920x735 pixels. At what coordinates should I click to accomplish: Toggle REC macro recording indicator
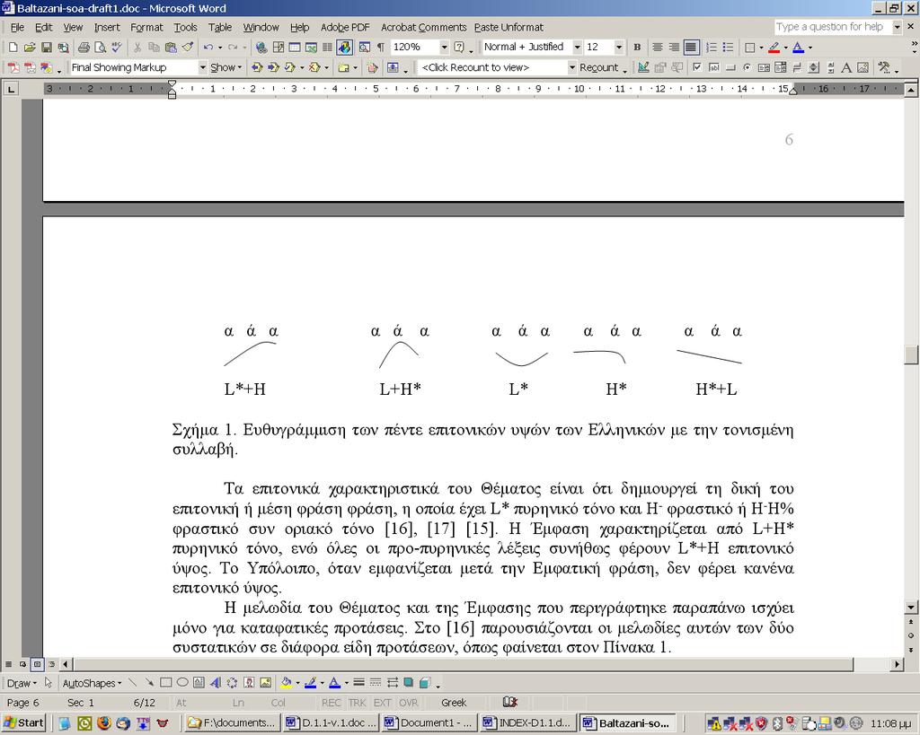(x=331, y=703)
